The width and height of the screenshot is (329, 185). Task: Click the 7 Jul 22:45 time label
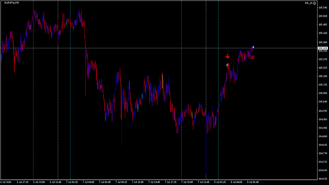pos(203,182)
